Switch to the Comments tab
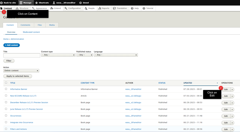 (25, 25)
